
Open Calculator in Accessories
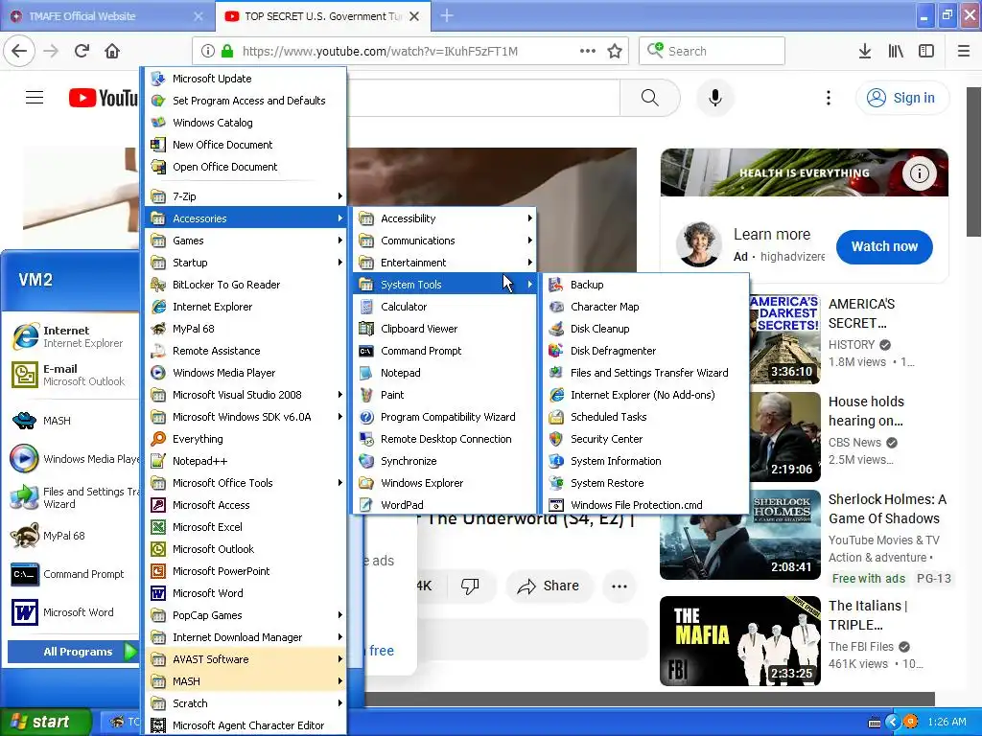[445, 307]
